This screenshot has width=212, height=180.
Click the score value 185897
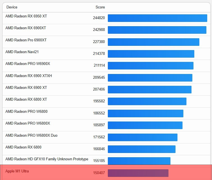click(x=99, y=125)
